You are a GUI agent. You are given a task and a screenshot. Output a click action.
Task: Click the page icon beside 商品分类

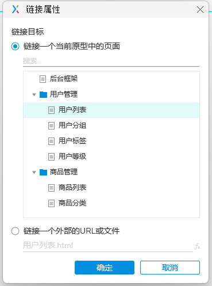(51, 203)
